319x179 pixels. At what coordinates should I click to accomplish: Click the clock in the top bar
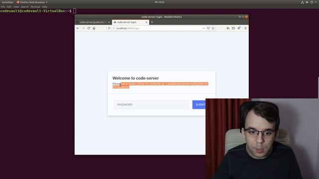pos(159,2)
